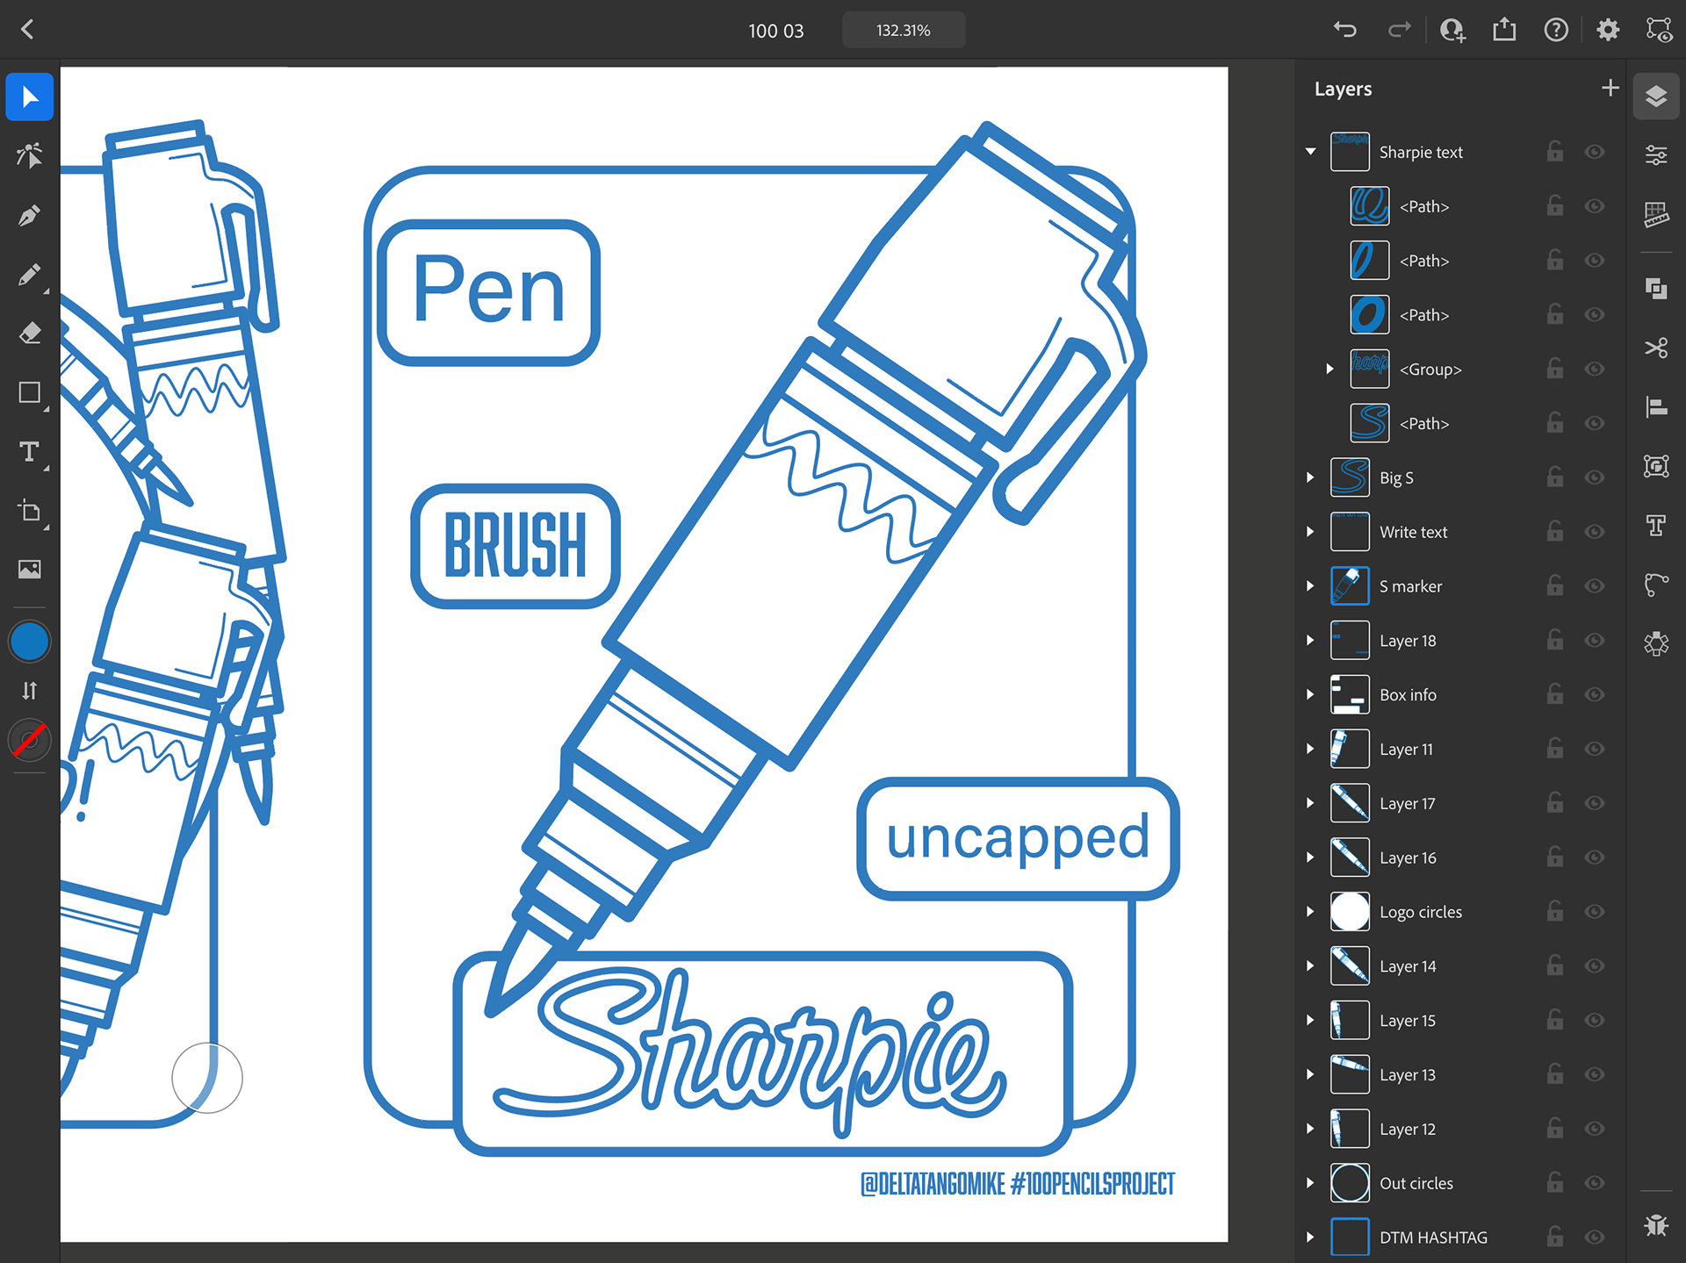Open the bug report icon
The height and width of the screenshot is (1263, 1686).
pyautogui.click(x=1656, y=1225)
